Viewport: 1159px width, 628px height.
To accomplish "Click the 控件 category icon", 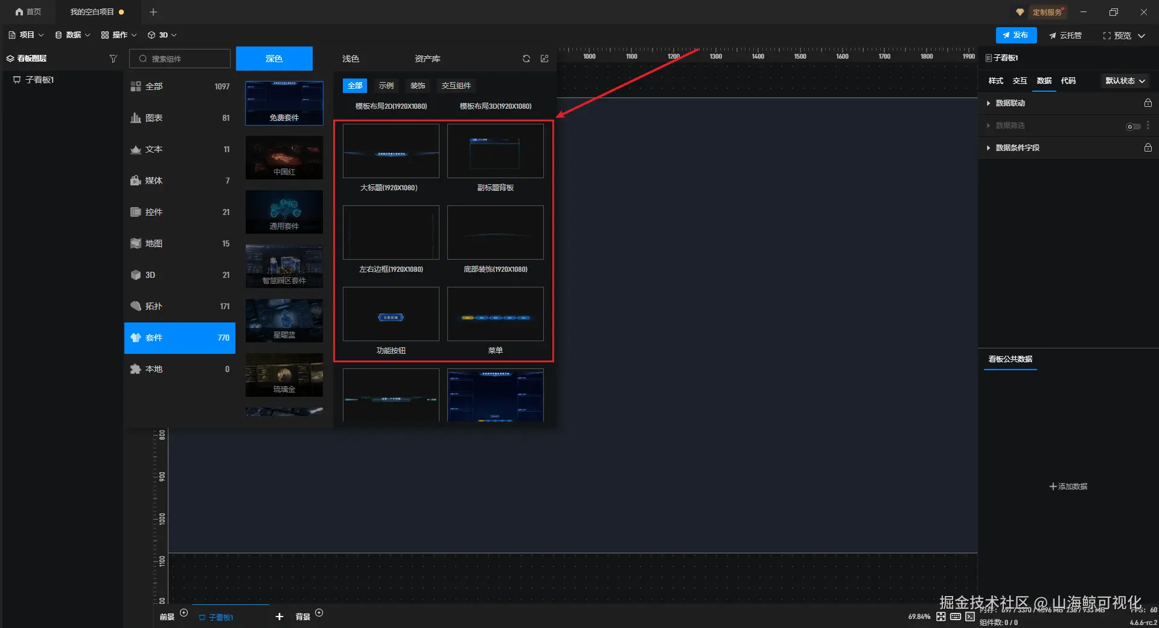I will click(136, 212).
